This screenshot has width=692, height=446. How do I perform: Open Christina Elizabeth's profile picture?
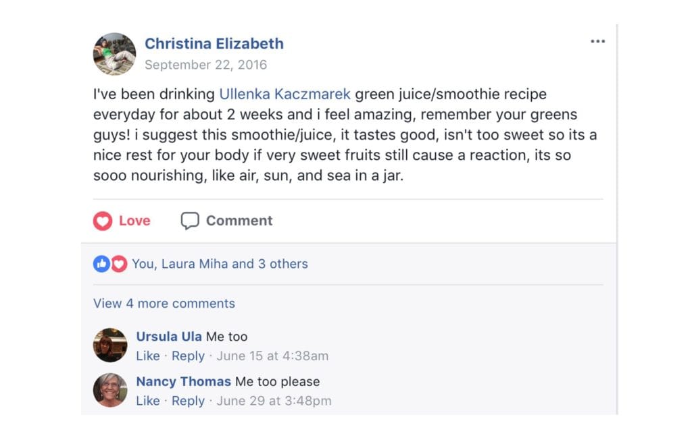click(114, 54)
